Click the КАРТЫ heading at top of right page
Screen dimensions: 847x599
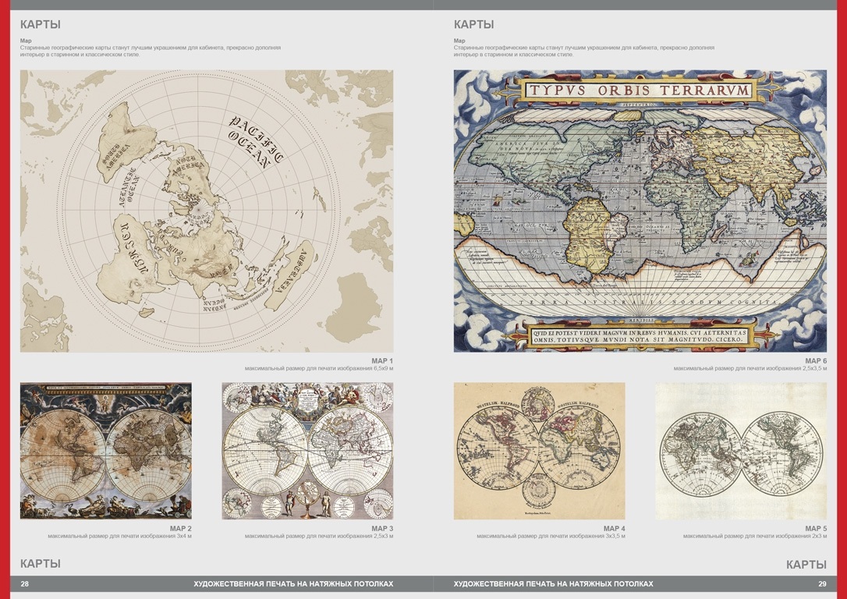tap(474, 25)
